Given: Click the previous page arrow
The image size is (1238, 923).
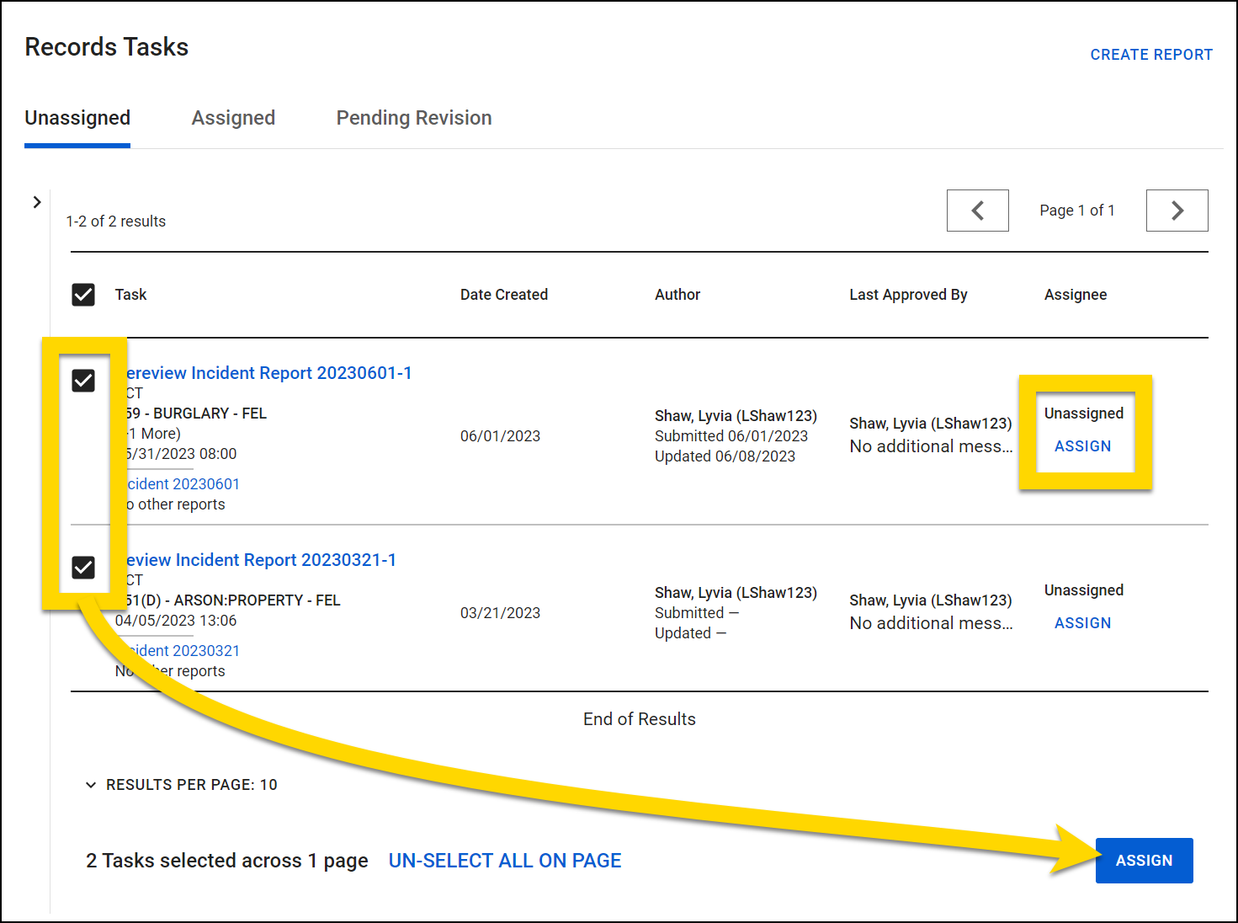Looking at the screenshot, I should [x=977, y=211].
